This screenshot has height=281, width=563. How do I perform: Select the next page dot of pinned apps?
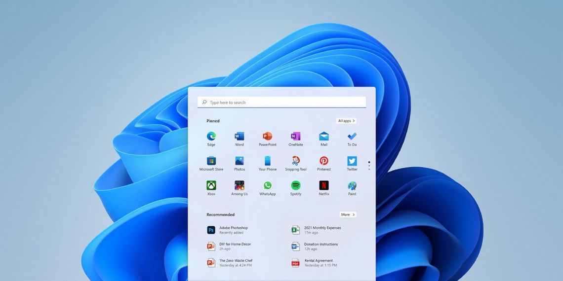369,166
